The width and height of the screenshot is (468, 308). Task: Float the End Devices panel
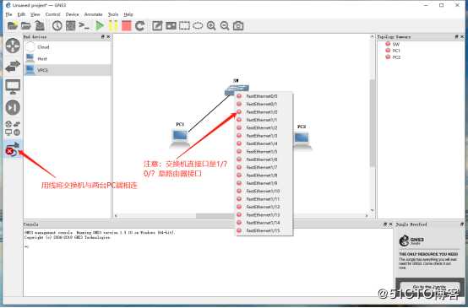pyautogui.click(x=103, y=36)
